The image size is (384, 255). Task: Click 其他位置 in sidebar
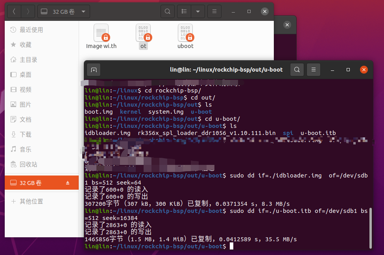tap(31, 201)
